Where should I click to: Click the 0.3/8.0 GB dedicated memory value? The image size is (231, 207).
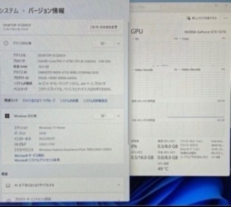tap(168, 146)
